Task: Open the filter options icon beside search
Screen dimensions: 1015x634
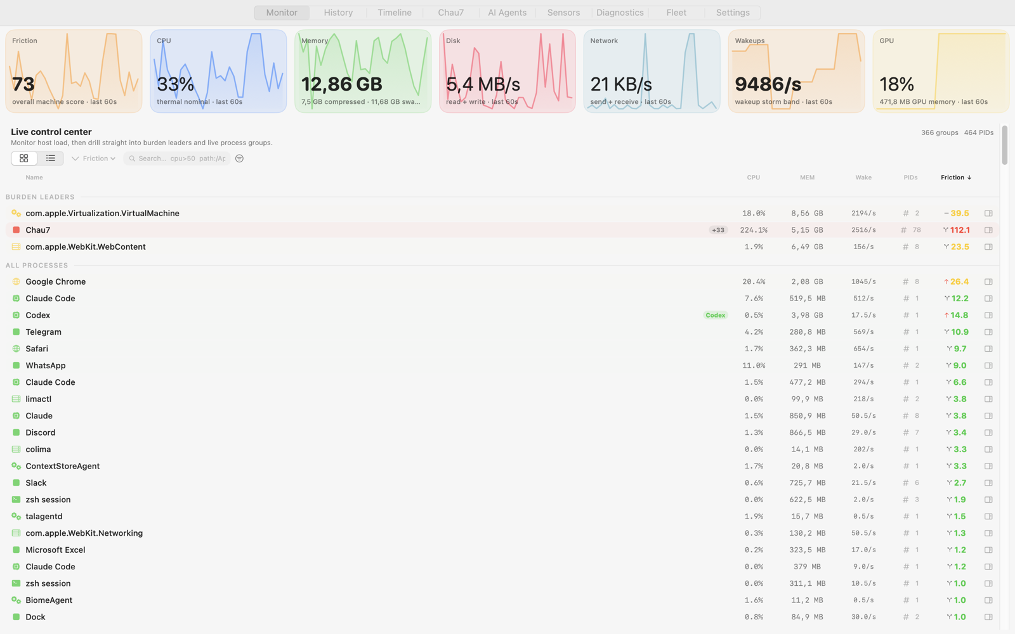Action: coord(239,158)
